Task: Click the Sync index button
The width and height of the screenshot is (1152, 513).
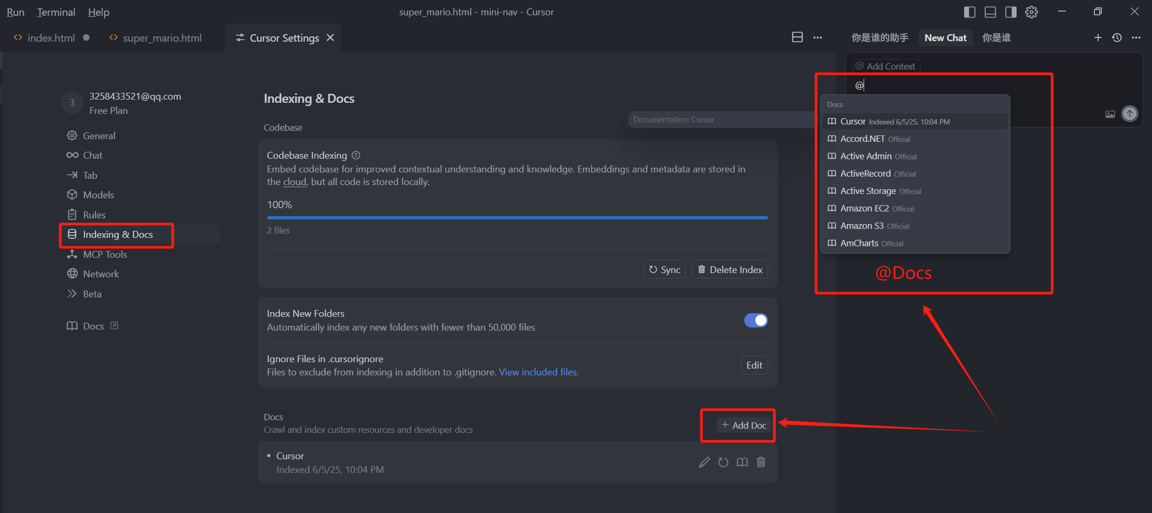Action: (x=664, y=269)
